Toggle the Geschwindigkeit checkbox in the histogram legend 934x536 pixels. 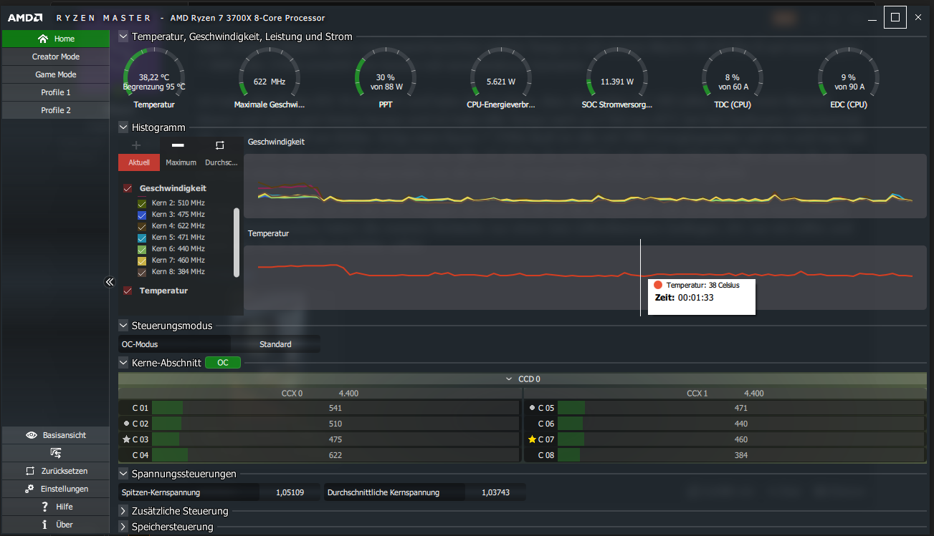(128, 189)
